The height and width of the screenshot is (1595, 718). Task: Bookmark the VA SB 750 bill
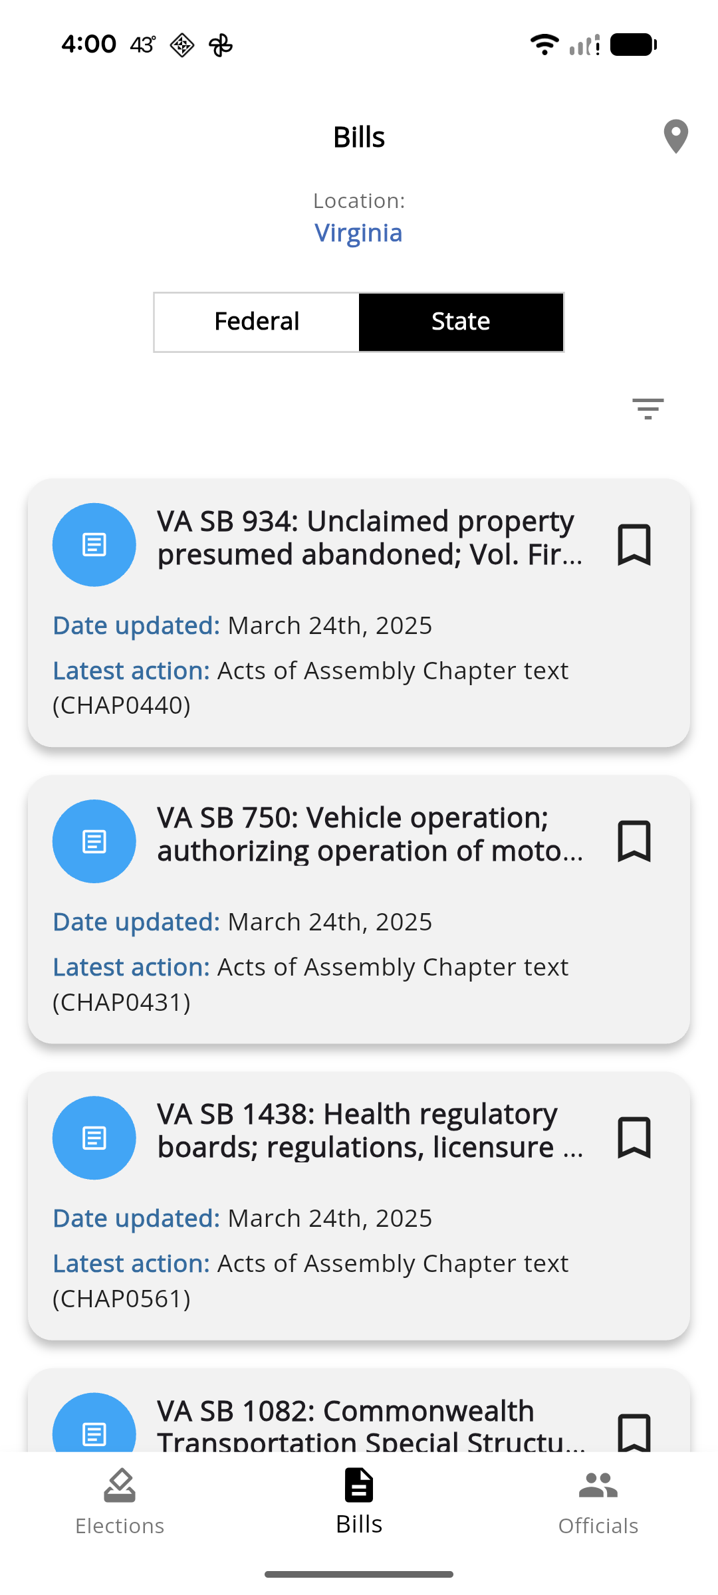(634, 841)
